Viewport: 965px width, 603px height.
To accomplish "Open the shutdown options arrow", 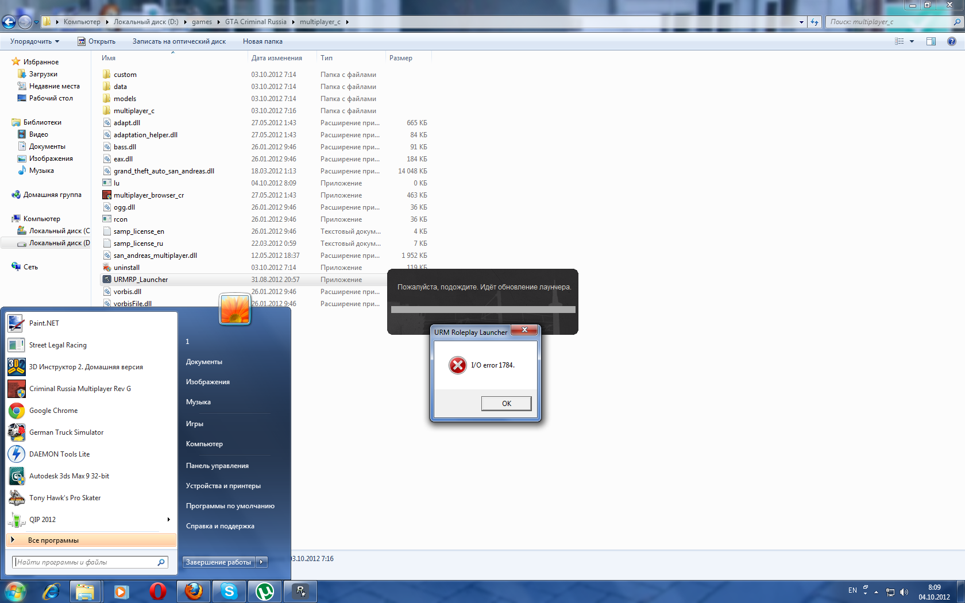I will 261,562.
